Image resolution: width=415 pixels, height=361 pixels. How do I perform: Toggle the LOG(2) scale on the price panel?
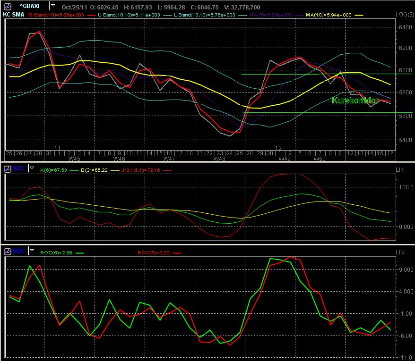(404, 16)
